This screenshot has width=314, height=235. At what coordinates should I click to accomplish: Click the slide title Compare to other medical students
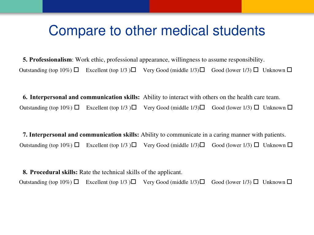coord(157,31)
